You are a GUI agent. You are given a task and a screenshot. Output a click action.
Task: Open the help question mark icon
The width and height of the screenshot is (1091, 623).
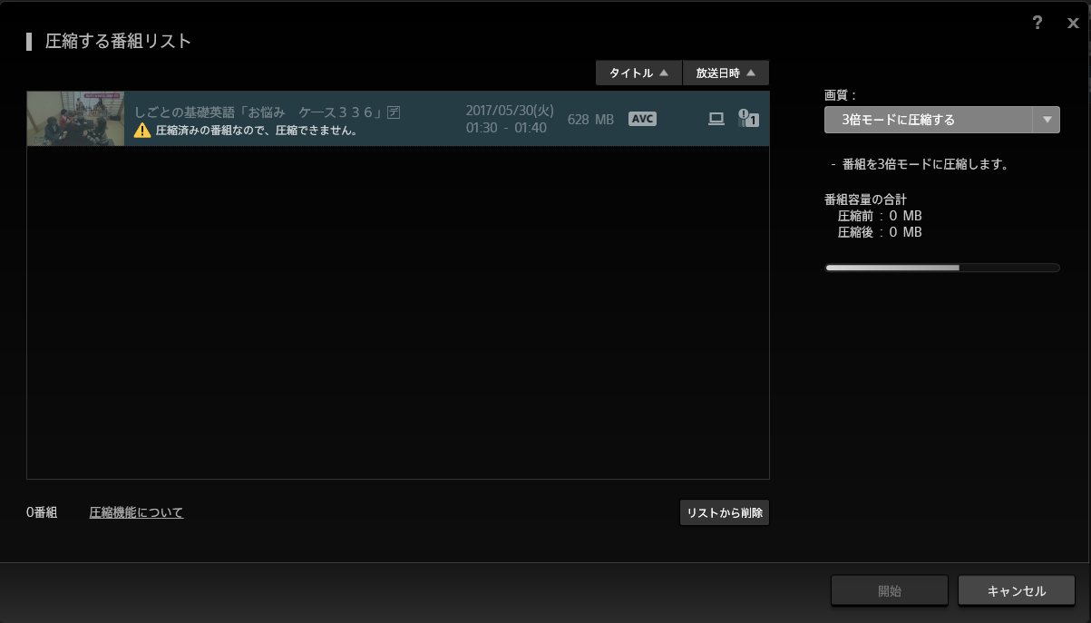click(1037, 24)
